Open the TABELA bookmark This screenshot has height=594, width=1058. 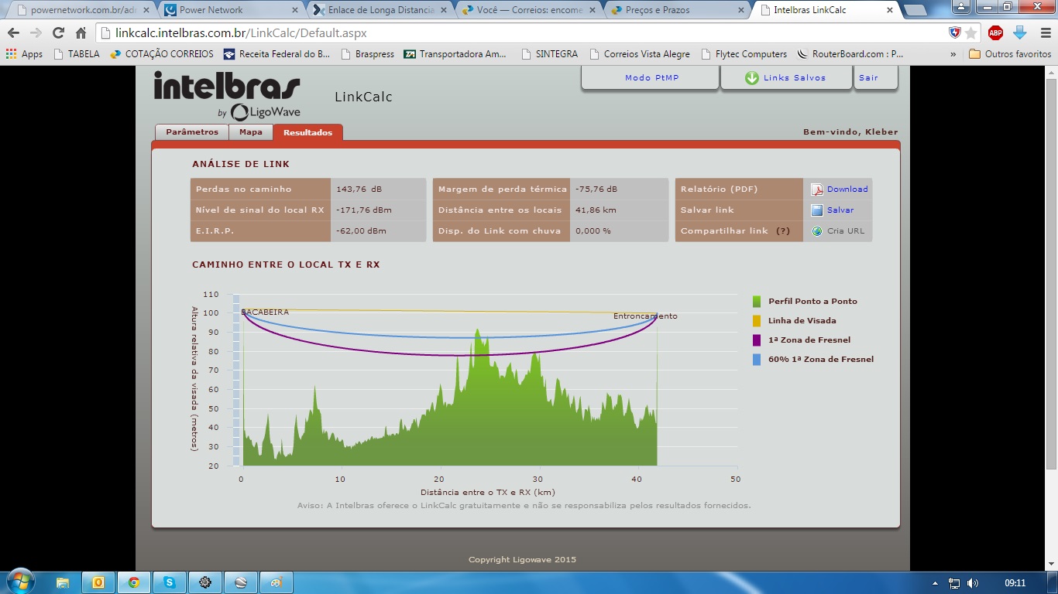tap(77, 54)
